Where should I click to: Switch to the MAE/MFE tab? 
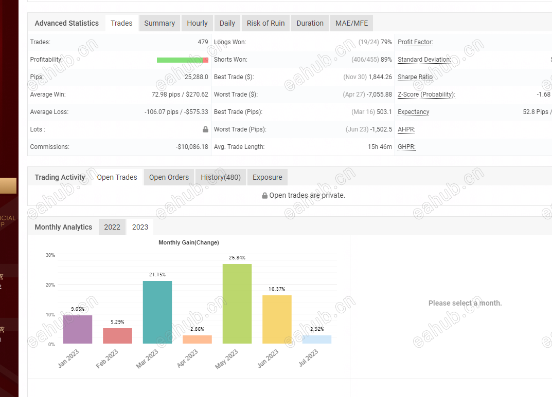(x=351, y=23)
